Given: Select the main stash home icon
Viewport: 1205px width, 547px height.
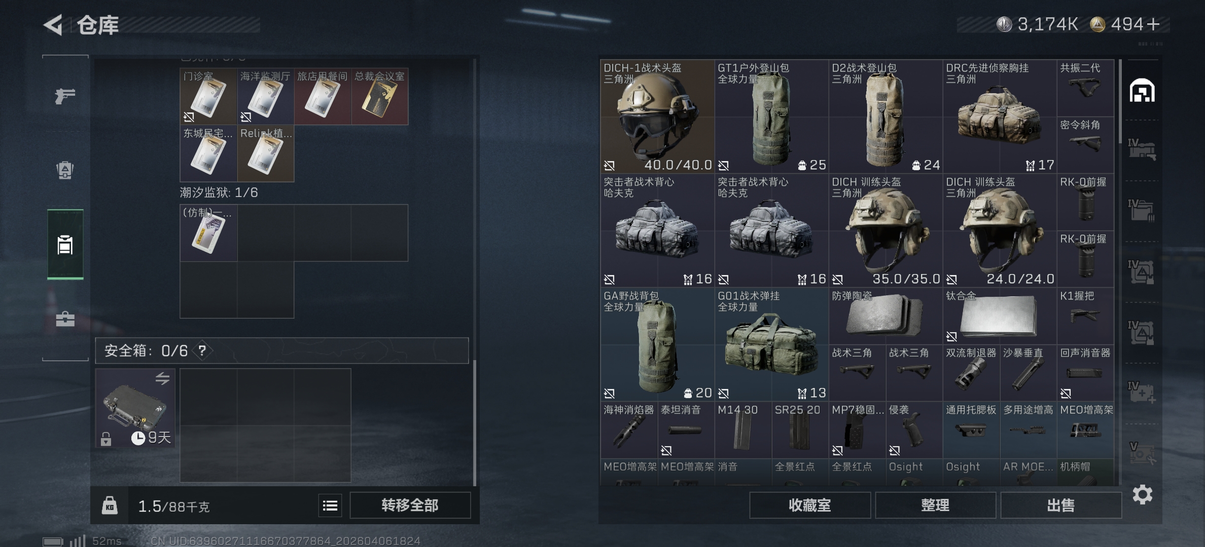Looking at the screenshot, I should pos(1142,91).
